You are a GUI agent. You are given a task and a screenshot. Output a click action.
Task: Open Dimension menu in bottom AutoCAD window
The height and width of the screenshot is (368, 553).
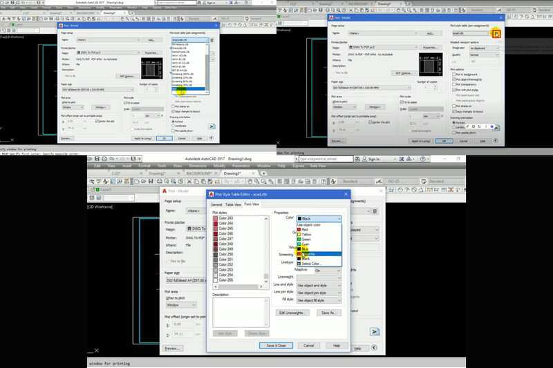198,166
